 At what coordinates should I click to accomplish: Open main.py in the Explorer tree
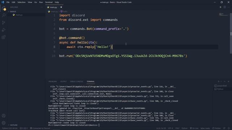(19, 15)
